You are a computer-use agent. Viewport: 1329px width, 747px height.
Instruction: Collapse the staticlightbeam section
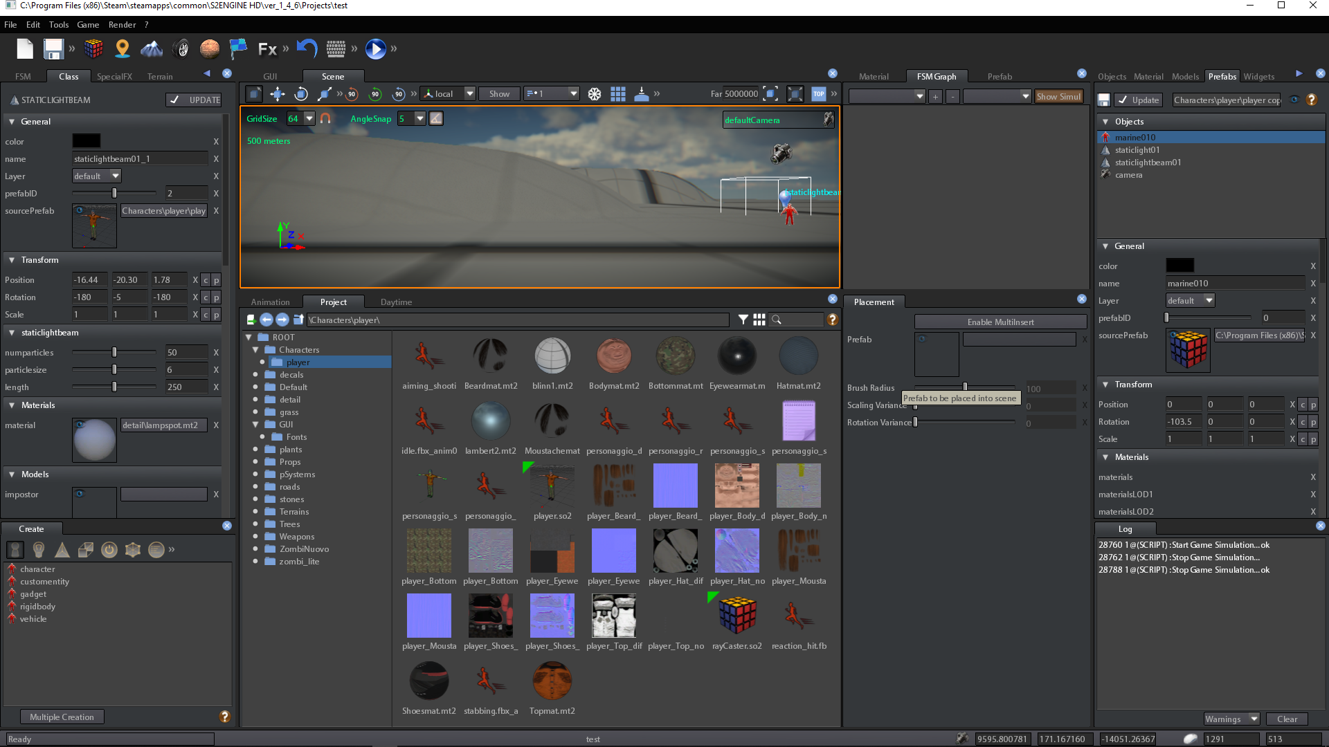(x=12, y=333)
